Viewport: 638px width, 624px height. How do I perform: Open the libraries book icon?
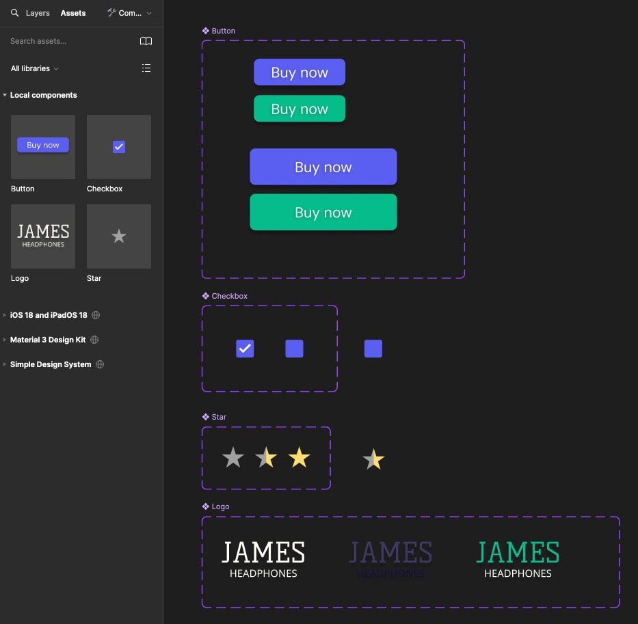pyautogui.click(x=146, y=41)
